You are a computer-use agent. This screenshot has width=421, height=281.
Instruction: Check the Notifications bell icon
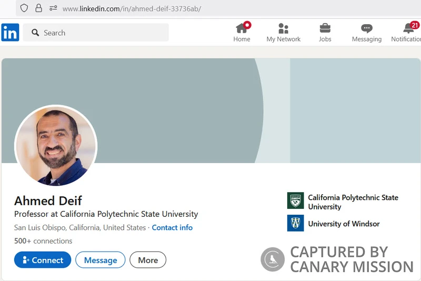pyautogui.click(x=409, y=28)
